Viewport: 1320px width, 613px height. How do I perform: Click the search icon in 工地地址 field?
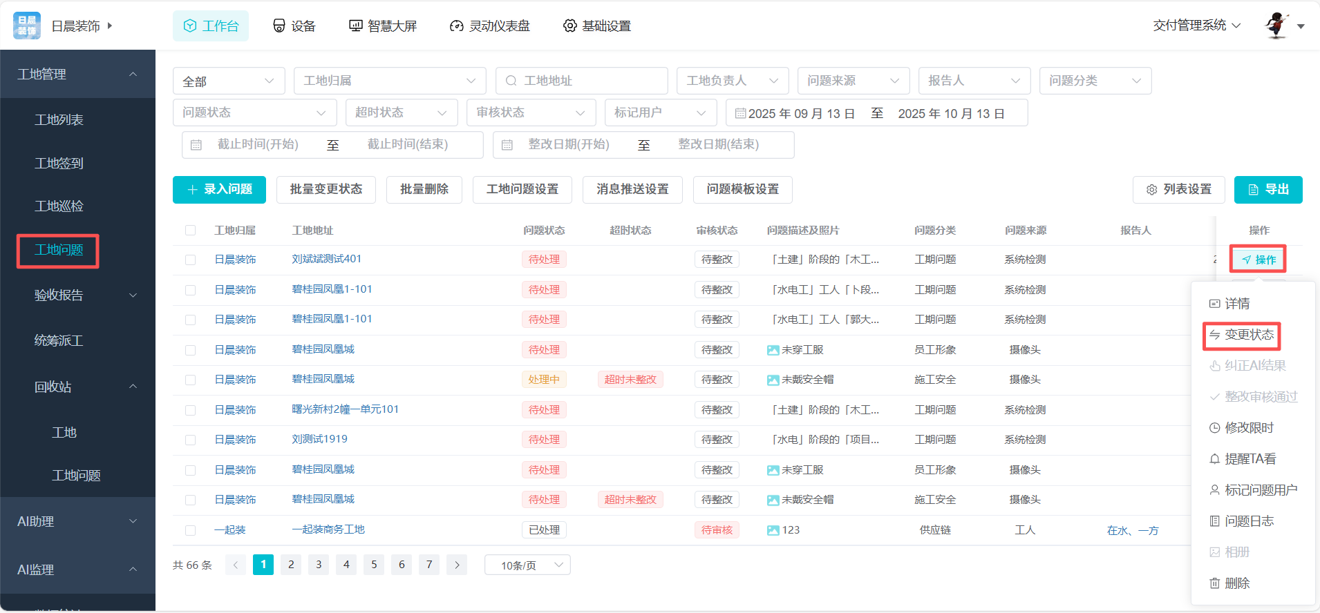(511, 81)
